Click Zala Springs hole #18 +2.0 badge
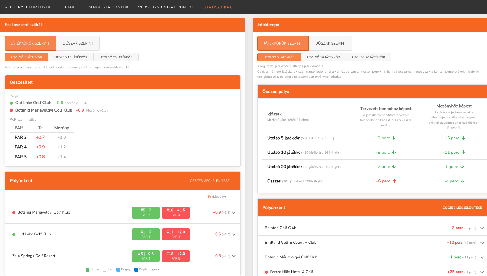 (x=176, y=256)
